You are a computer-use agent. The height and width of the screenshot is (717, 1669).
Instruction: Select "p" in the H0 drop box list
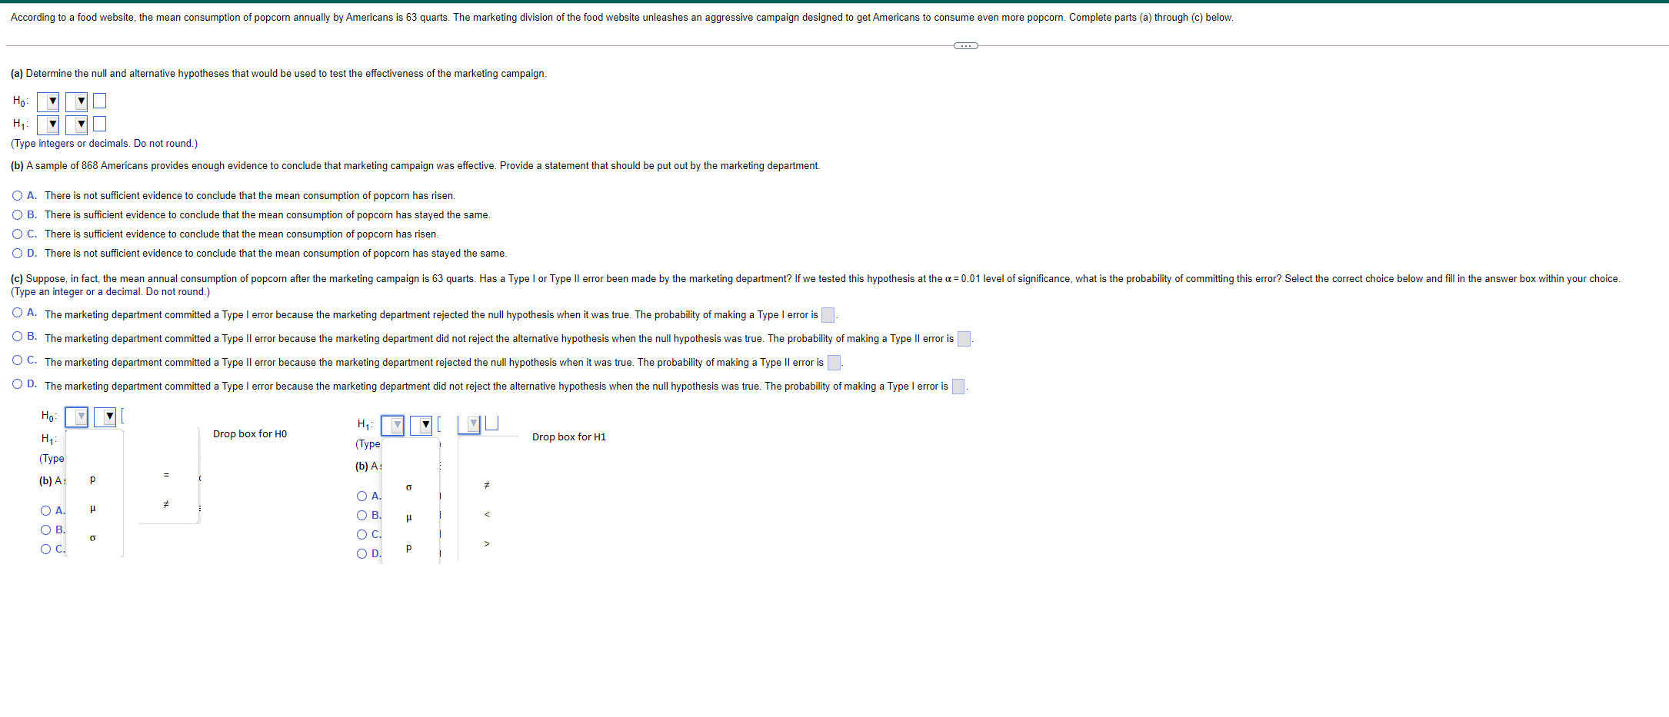coord(92,480)
